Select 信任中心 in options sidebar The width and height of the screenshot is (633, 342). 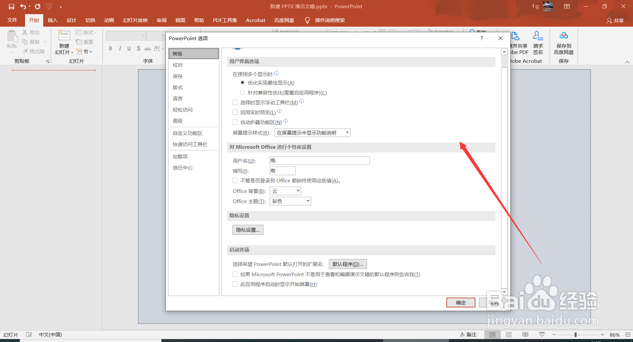[194, 168]
